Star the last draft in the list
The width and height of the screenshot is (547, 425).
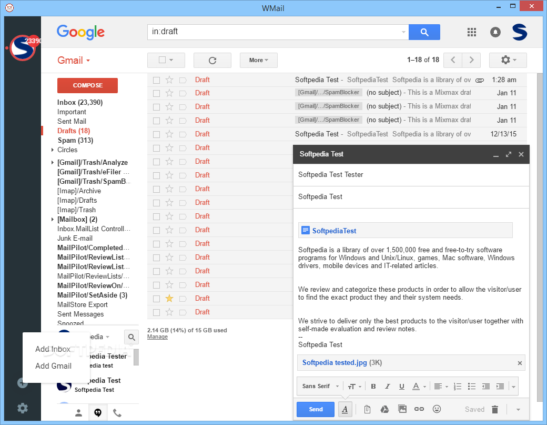tap(169, 312)
